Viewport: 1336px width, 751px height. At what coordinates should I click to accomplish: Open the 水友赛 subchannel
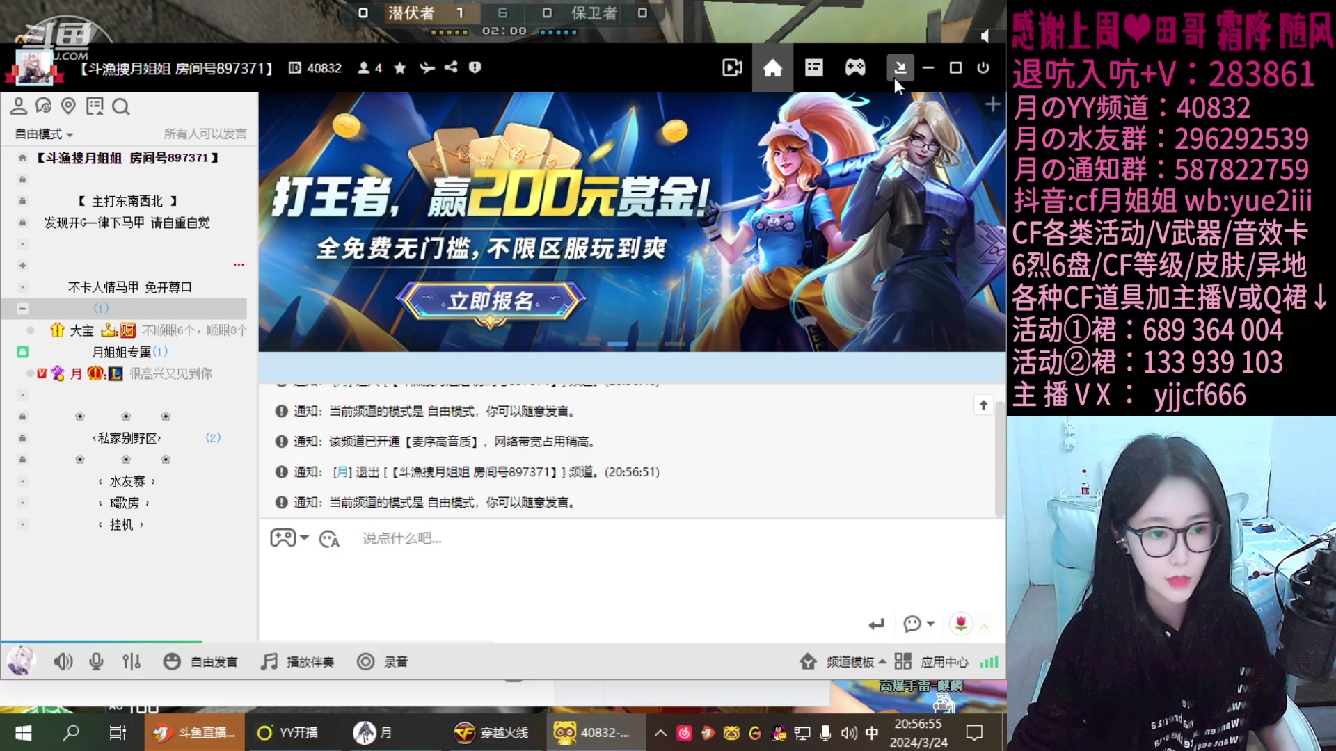point(127,481)
